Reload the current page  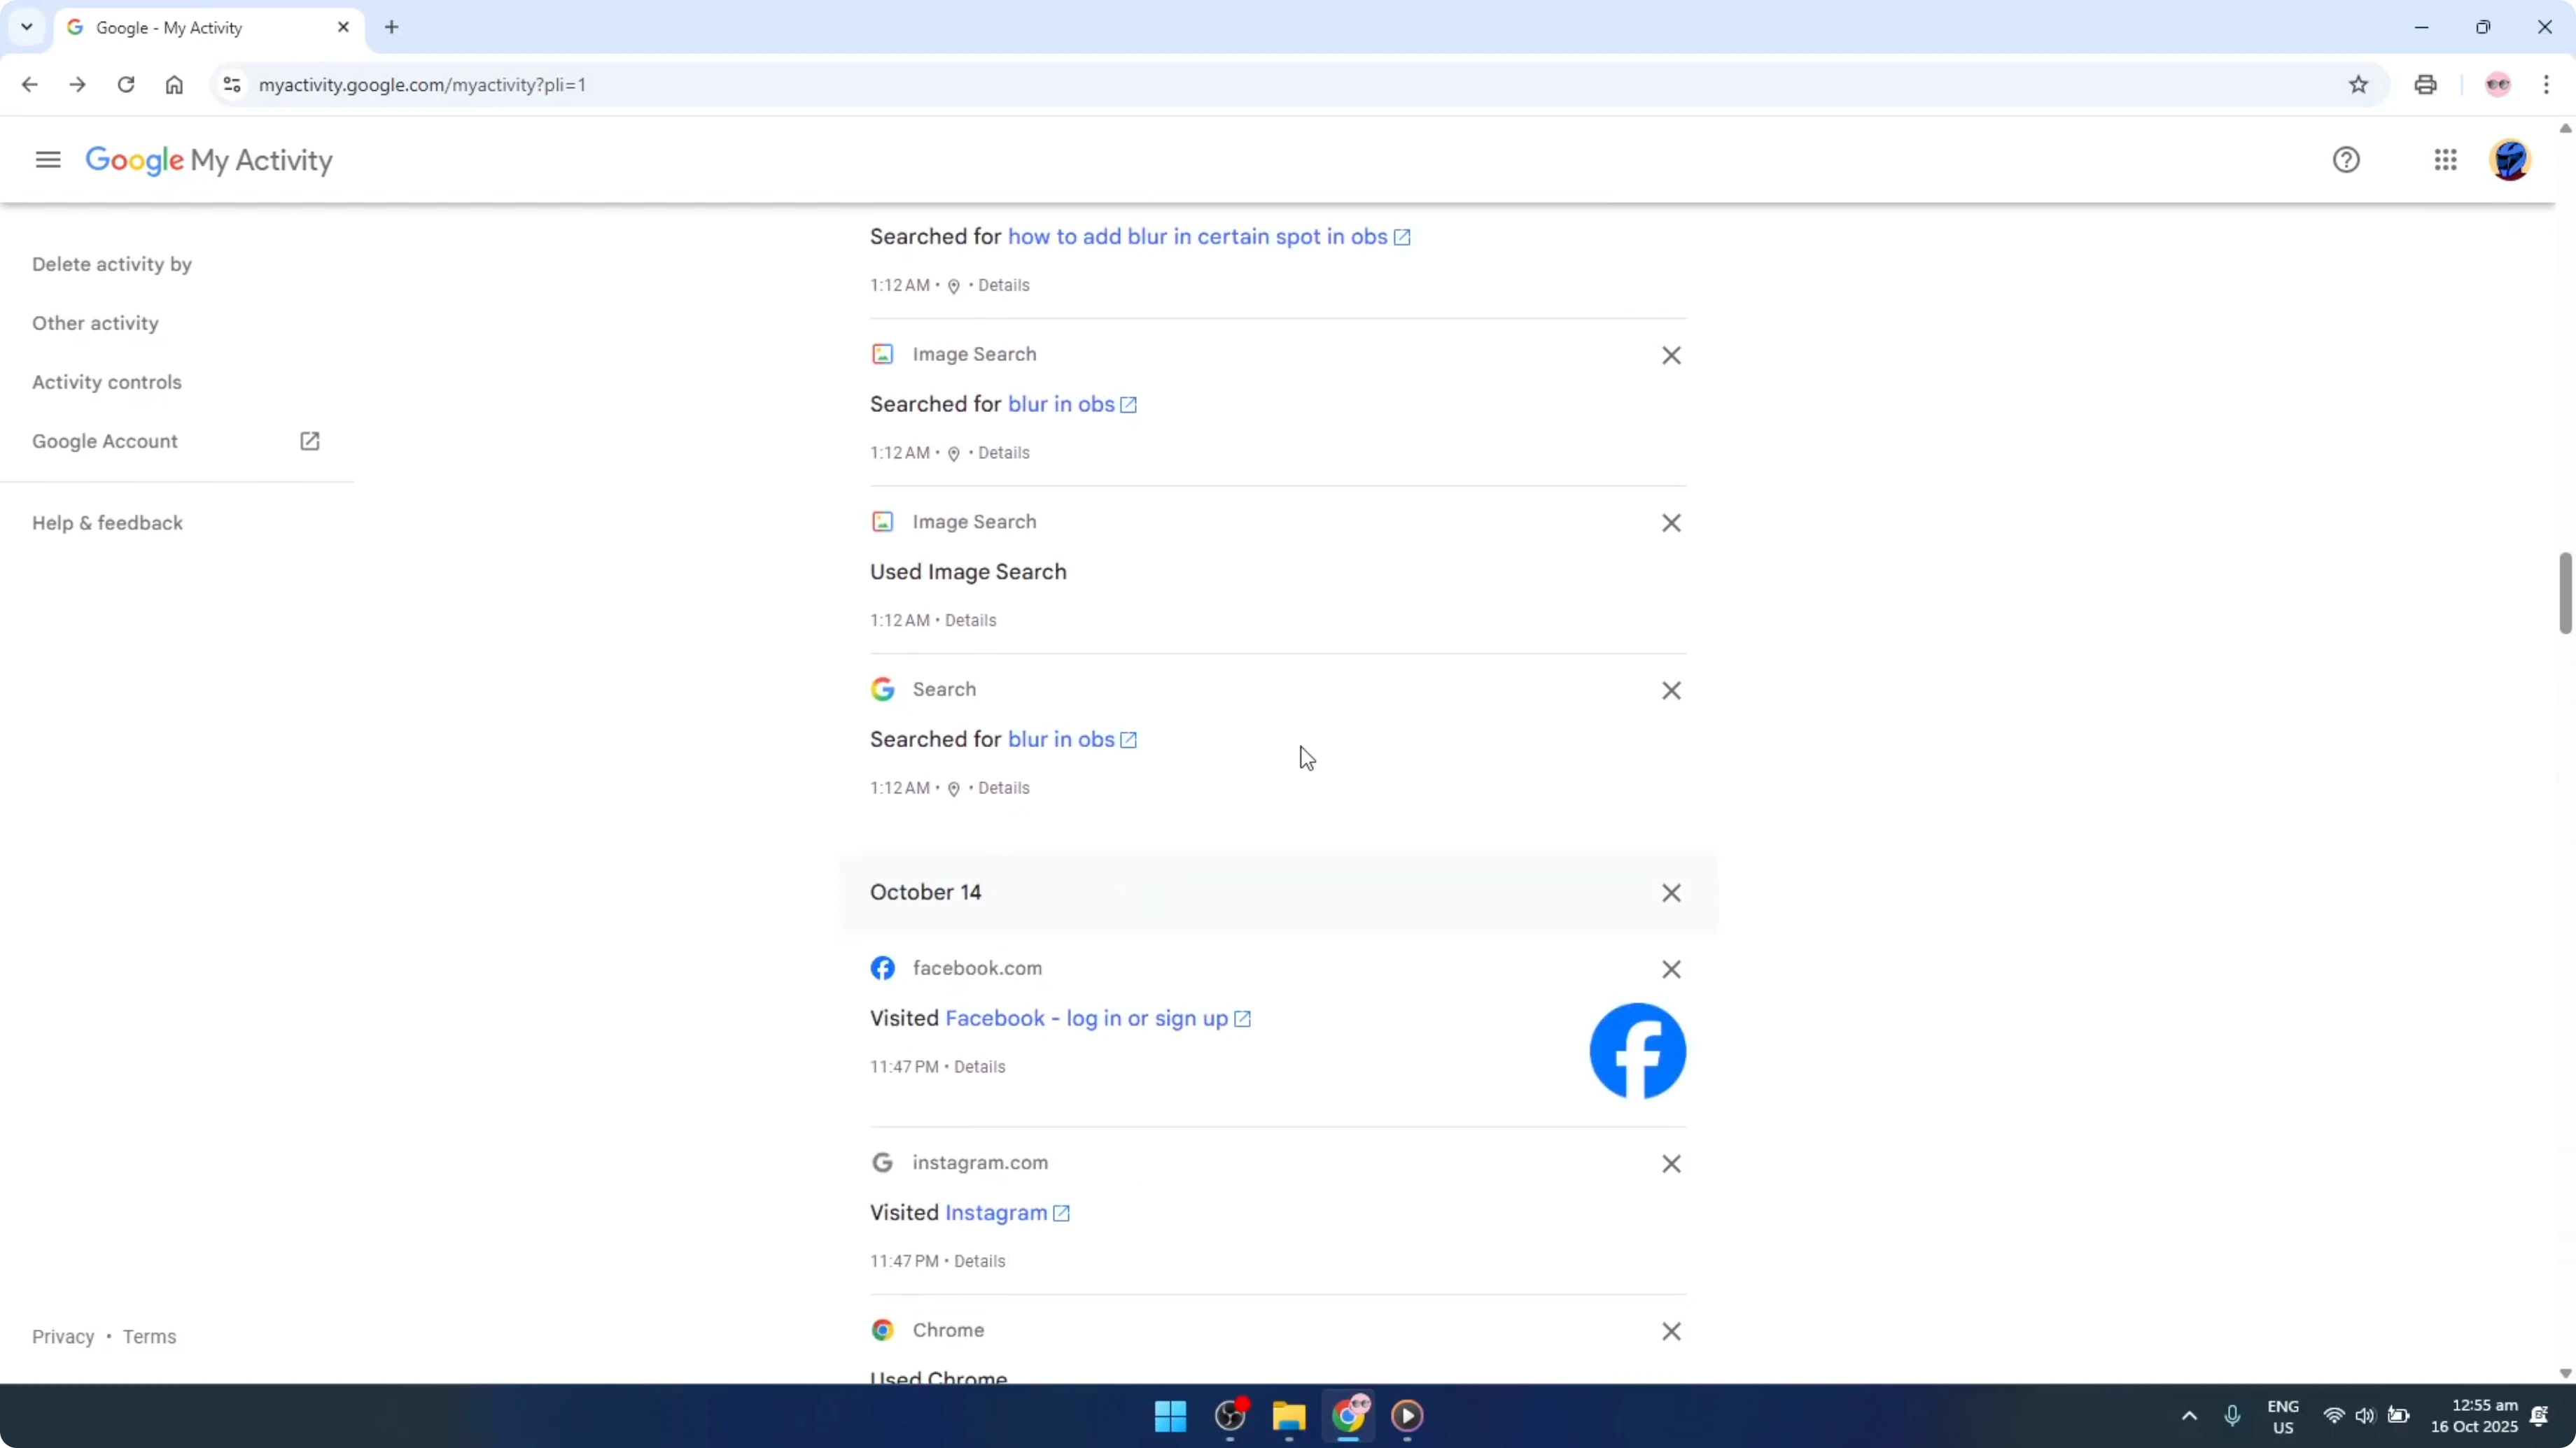point(126,84)
